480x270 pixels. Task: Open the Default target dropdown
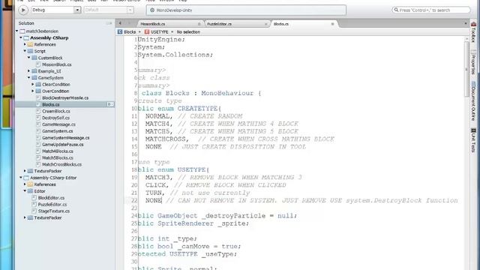click(x=108, y=10)
